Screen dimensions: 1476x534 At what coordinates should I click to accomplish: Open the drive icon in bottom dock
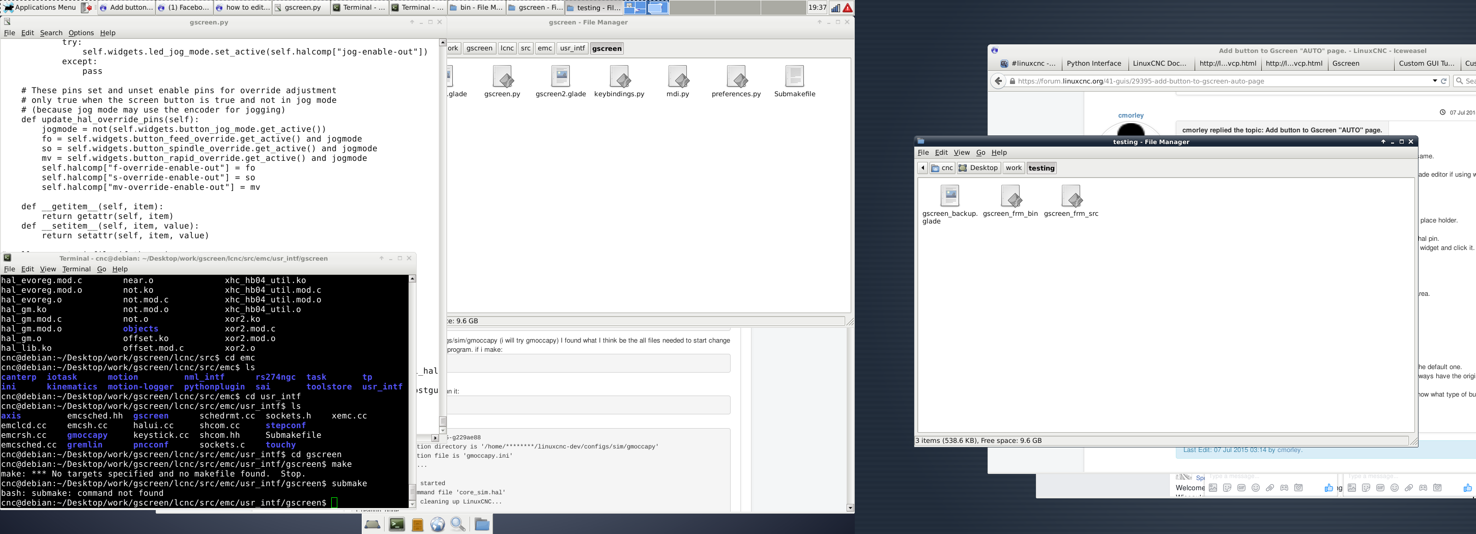click(372, 524)
